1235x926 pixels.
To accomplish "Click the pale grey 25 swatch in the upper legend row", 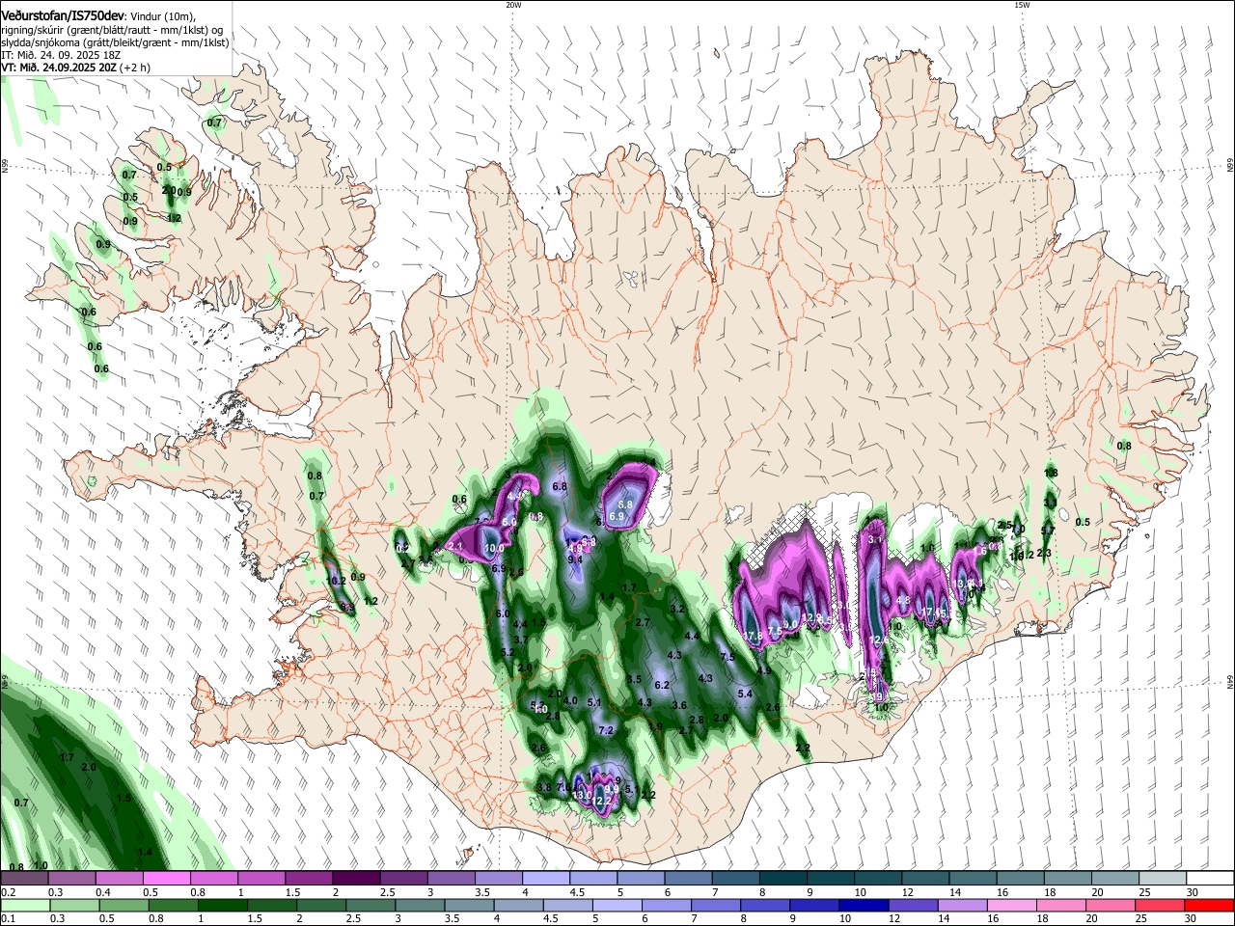I will coord(1164,878).
